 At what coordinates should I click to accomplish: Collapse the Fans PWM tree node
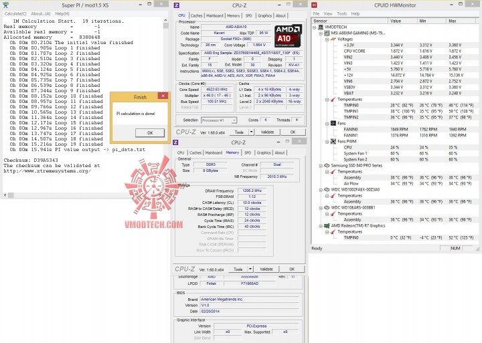(327, 142)
